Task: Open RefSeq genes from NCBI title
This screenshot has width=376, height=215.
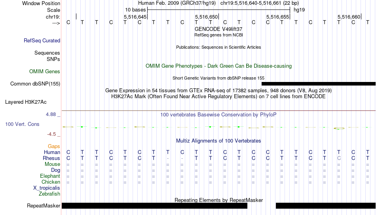Action: [218, 35]
